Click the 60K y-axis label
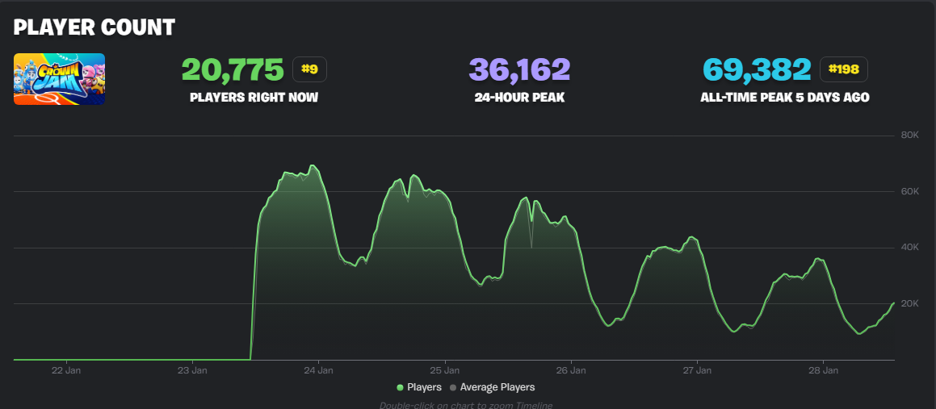Screen dimensions: 936x409 coord(909,191)
